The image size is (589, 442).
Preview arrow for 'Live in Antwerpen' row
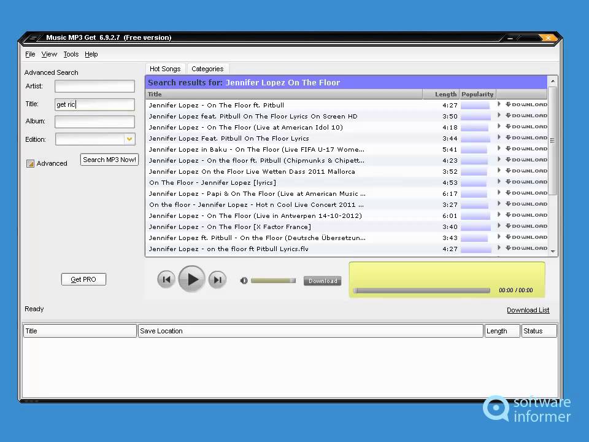coord(499,215)
